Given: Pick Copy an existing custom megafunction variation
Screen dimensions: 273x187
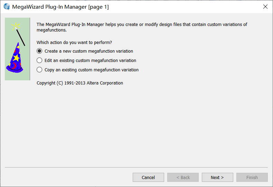Looking at the screenshot, I should click(39, 70).
